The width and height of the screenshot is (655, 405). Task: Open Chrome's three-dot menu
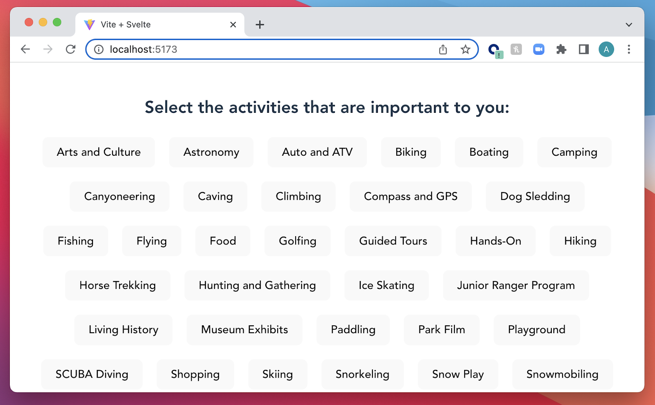(x=629, y=49)
